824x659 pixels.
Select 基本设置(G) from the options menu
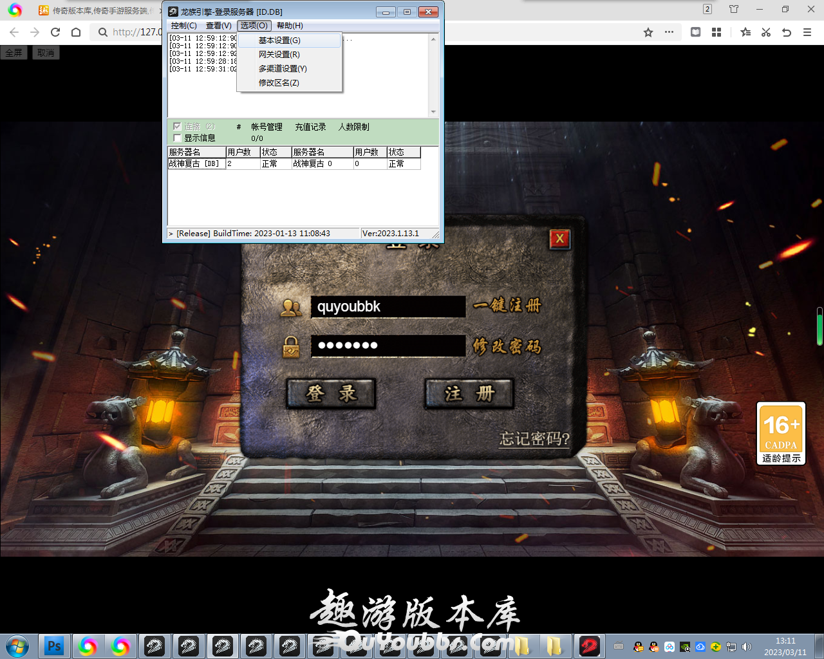pos(279,41)
